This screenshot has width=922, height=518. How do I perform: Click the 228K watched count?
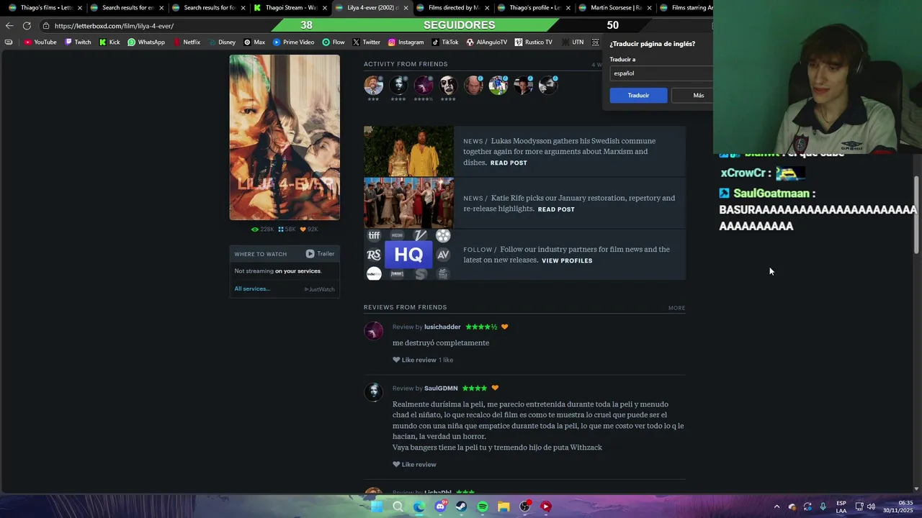pyautogui.click(x=262, y=230)
